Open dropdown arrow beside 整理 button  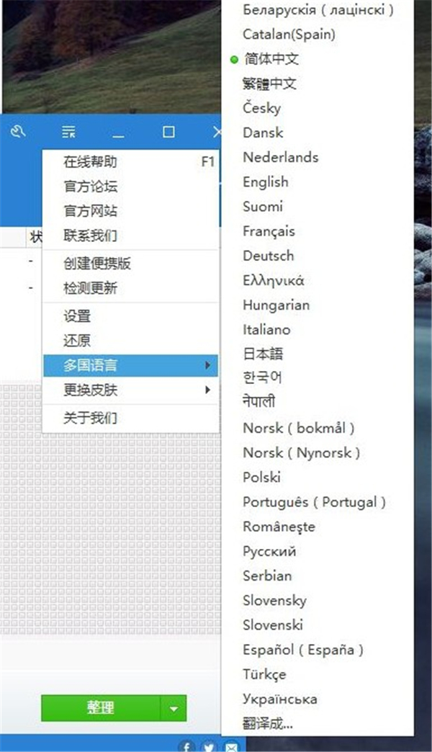point(174,708)
